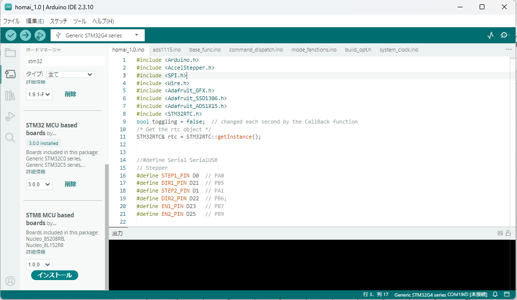
Task: Open the 3.0.0 version dropdown for STM32
Action: point(39,184)
